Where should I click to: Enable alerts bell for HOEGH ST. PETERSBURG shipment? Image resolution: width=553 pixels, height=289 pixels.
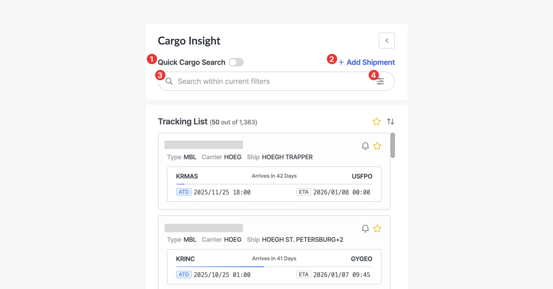[365, 229]
